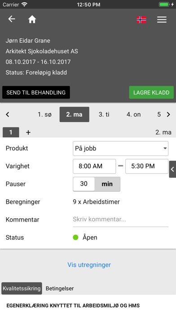
Task: Focus the Skriv kommentar field
Action: click(x=121, y=219)
